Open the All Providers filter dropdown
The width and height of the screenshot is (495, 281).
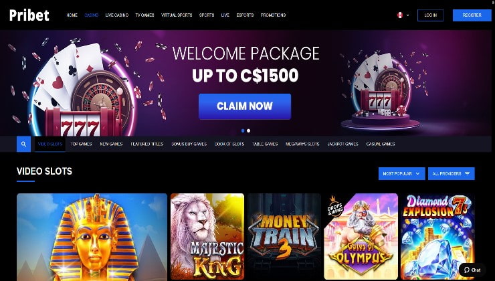[x=451, y=174]
